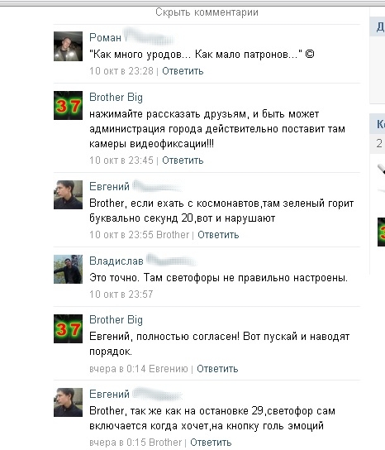Open Brother Big name above порядок comment
385x450 pixels.
(x=116, y=319)
